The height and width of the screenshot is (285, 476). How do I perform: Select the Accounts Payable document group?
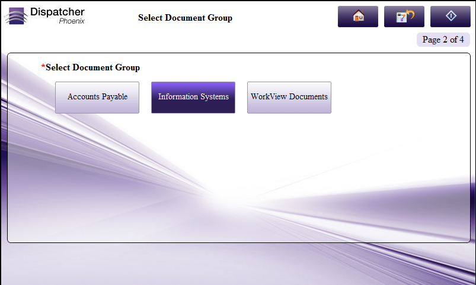pyautogui.click(x=97, y=97)
